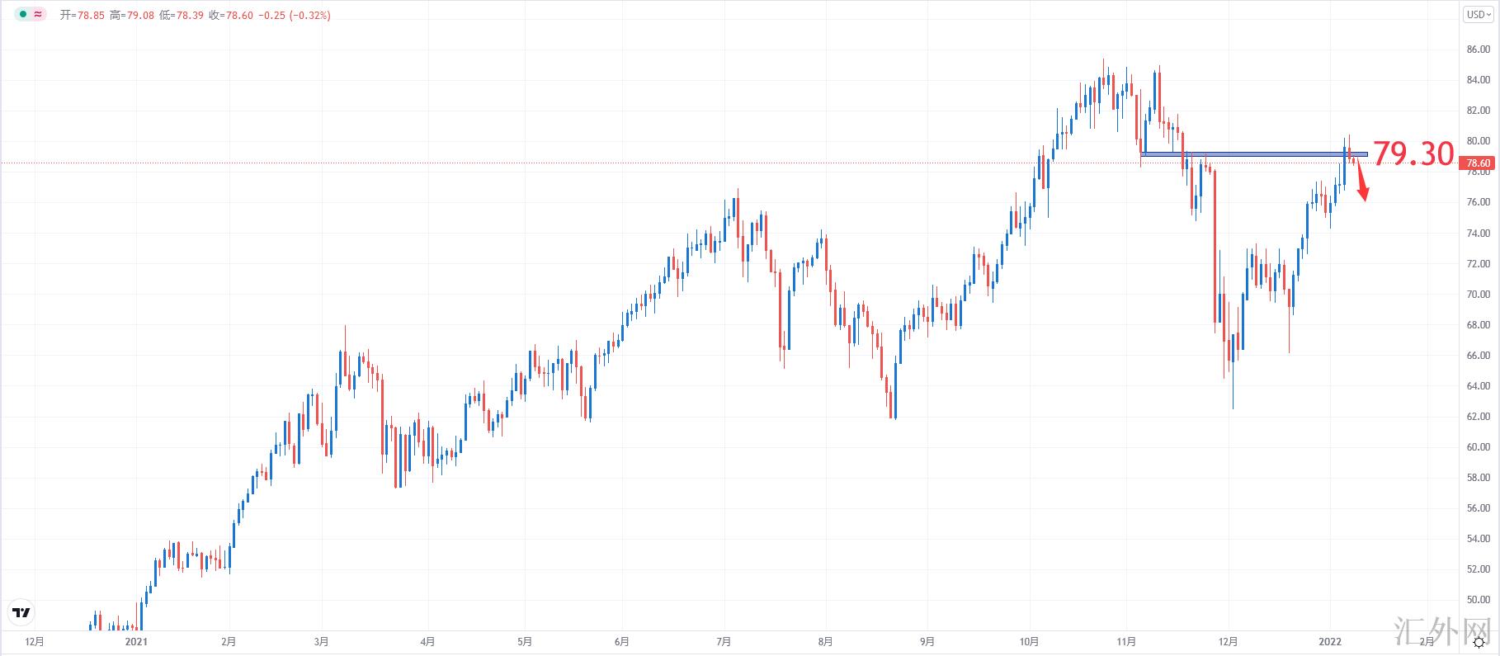The width and height of the screenshot is (1500, 656).
Task: Open chart settings gear icon
Action: (1480, 643)
